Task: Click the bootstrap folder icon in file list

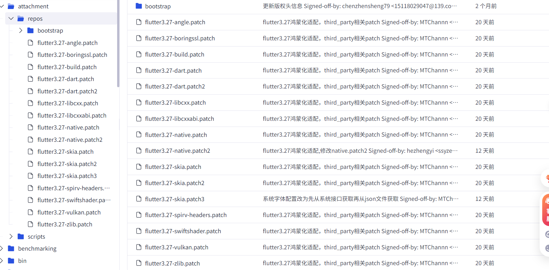Action: (x=139, y=6)
